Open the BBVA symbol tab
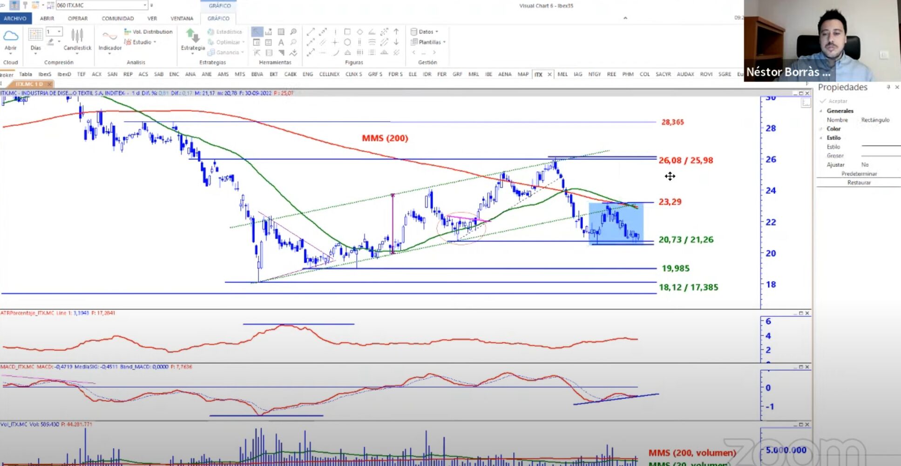This screenshot has height=466, width=901. click(257, 74)
